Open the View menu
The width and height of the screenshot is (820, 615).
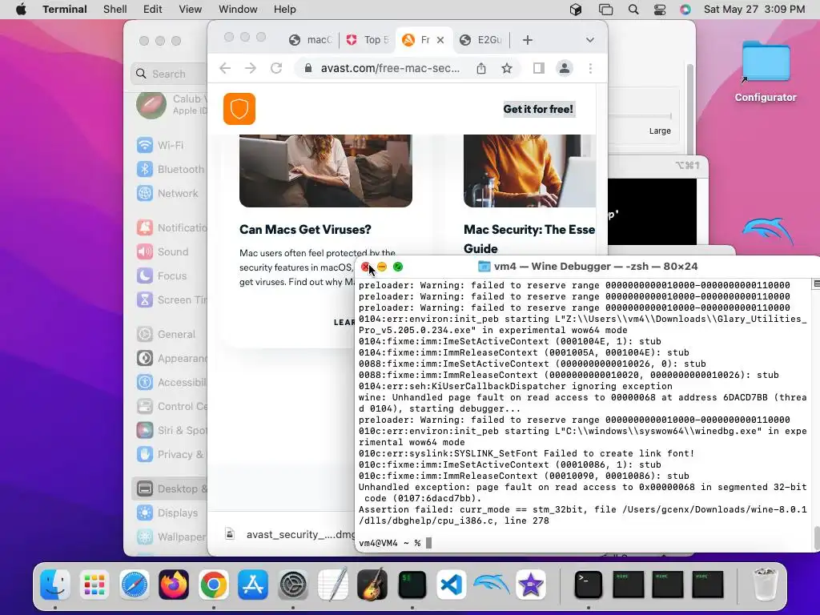pyautogui.click(x=191, y=10)
